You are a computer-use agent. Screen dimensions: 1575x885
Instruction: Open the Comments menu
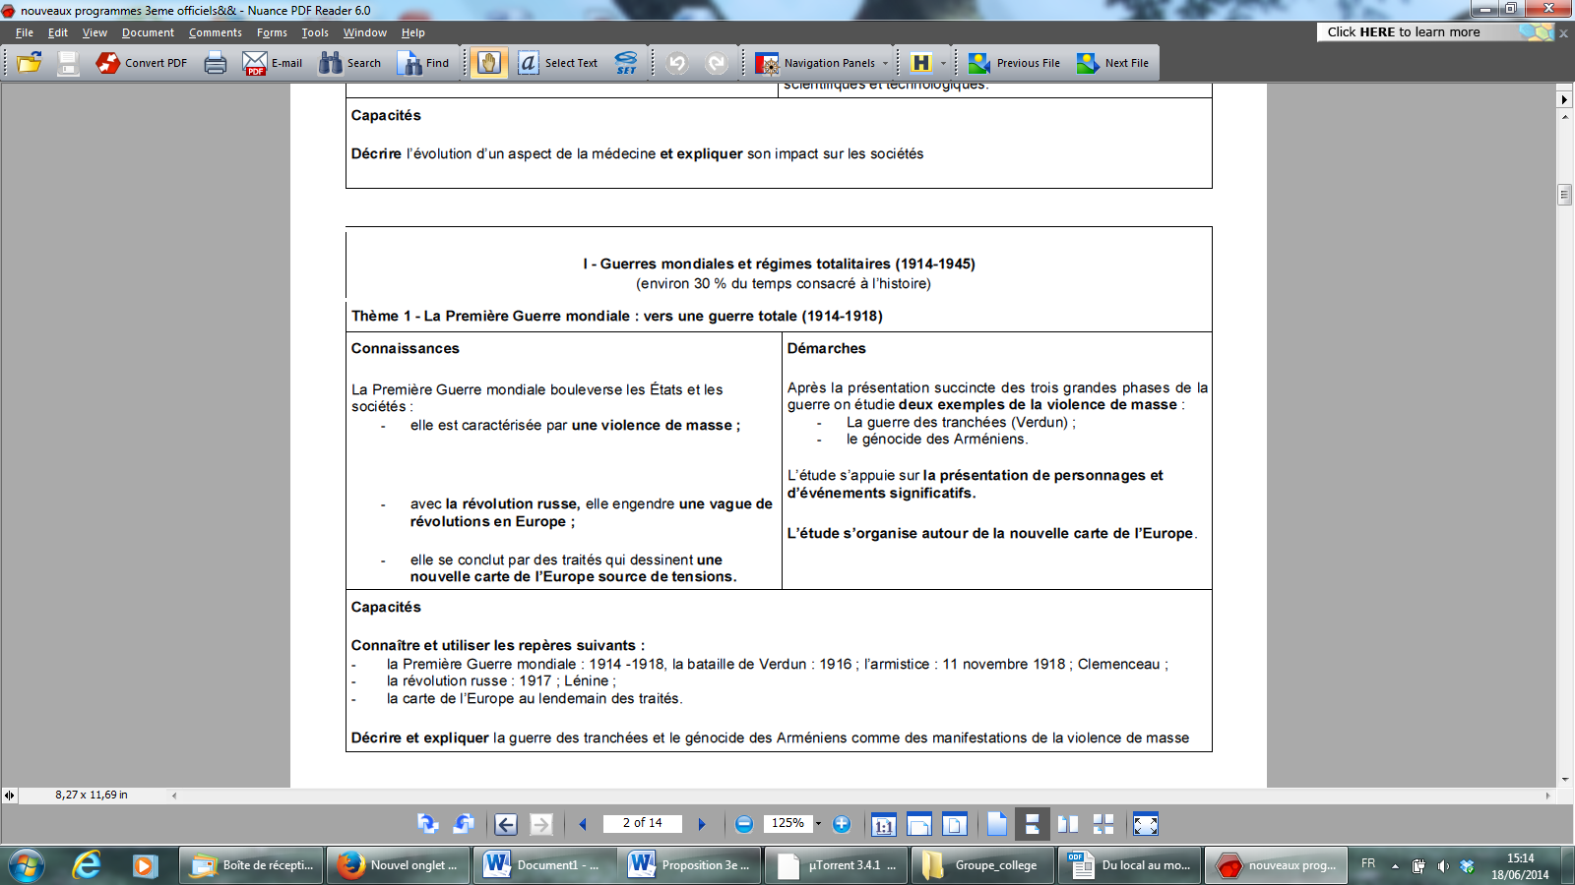[215, 32]
